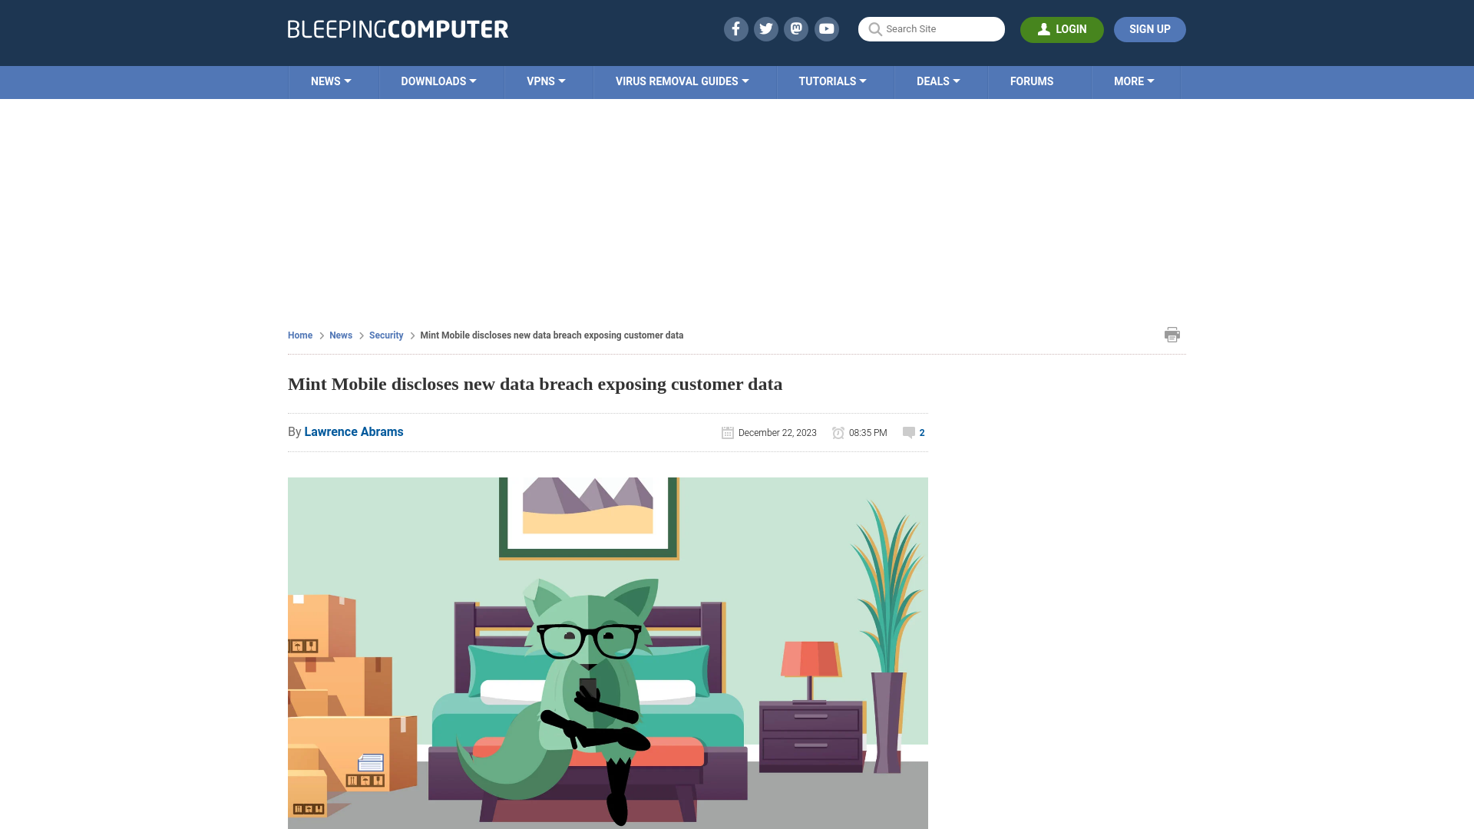The image size is (1474, 829).
Task: Select the FORUMS menu item
Action: click(x=1032, y=81)
